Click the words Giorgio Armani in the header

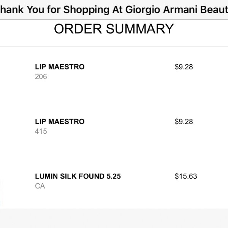coord(161,9)
